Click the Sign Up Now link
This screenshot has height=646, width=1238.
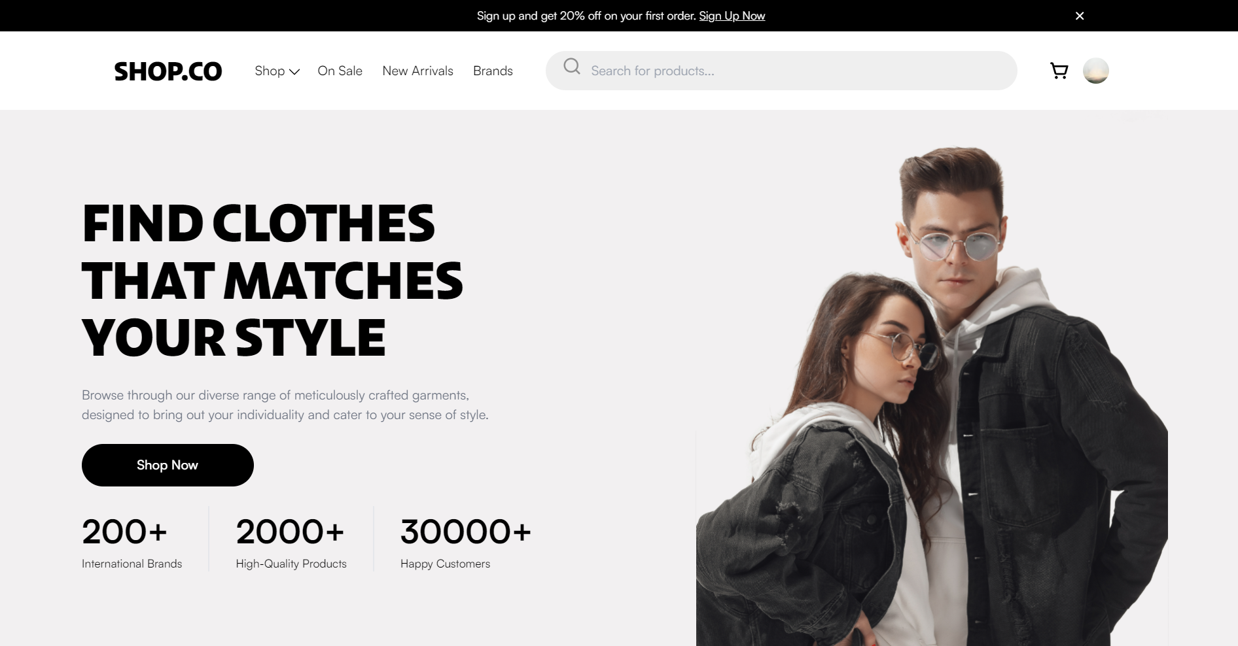(x=732, y=16)
